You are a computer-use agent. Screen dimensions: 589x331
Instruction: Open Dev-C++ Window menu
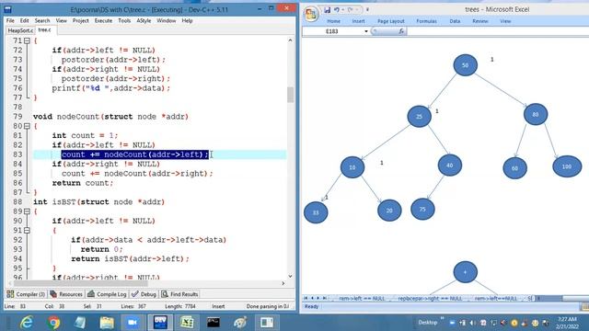tap(166, 20)
